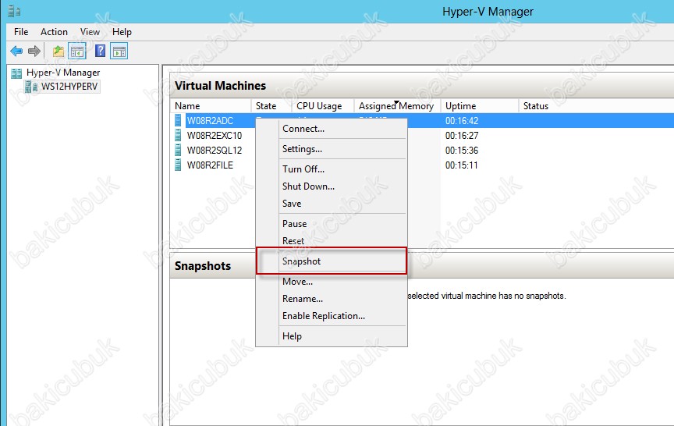This screenshot has height=426, width=674.
Task: Sort by the Name column header
Action: (211, 106)
